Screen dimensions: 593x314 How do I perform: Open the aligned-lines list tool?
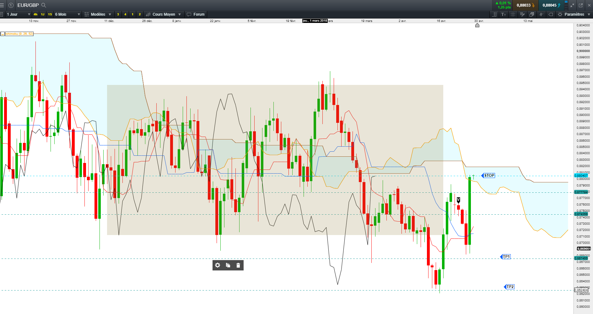click(x=494, y=14)
